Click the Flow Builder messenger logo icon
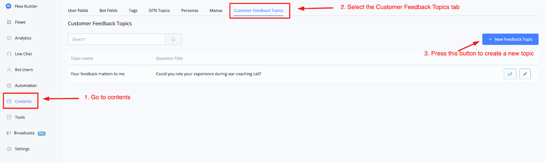 tap(9, 6)
